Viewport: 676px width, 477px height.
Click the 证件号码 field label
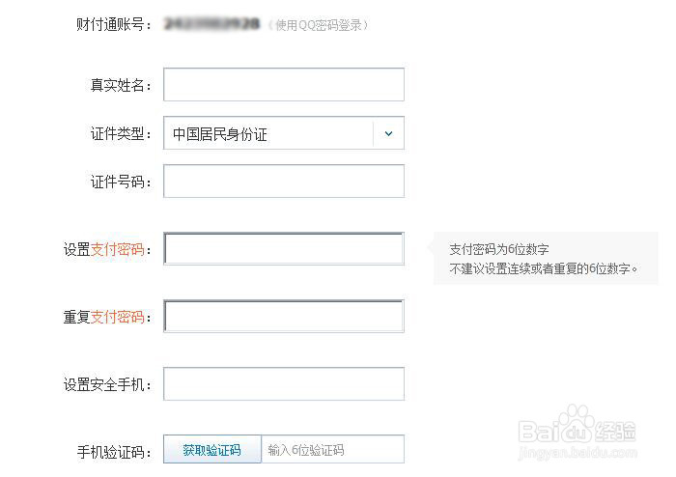pyautogui.click(x=120, y=182)
